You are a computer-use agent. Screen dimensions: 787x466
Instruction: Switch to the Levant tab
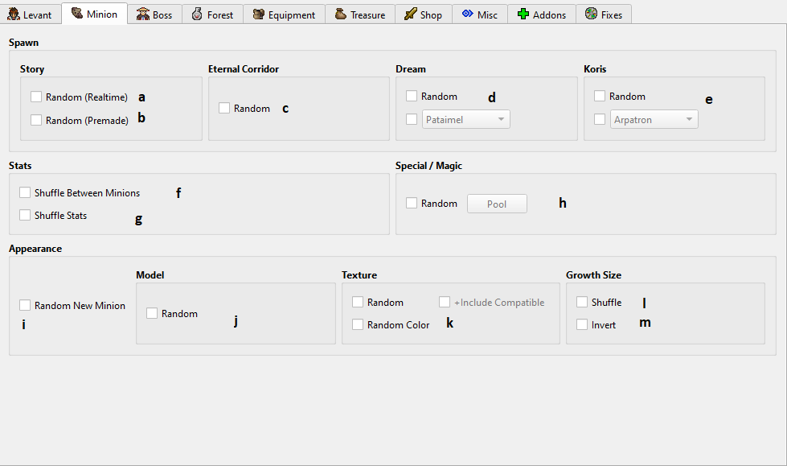(x=30, y=14)
